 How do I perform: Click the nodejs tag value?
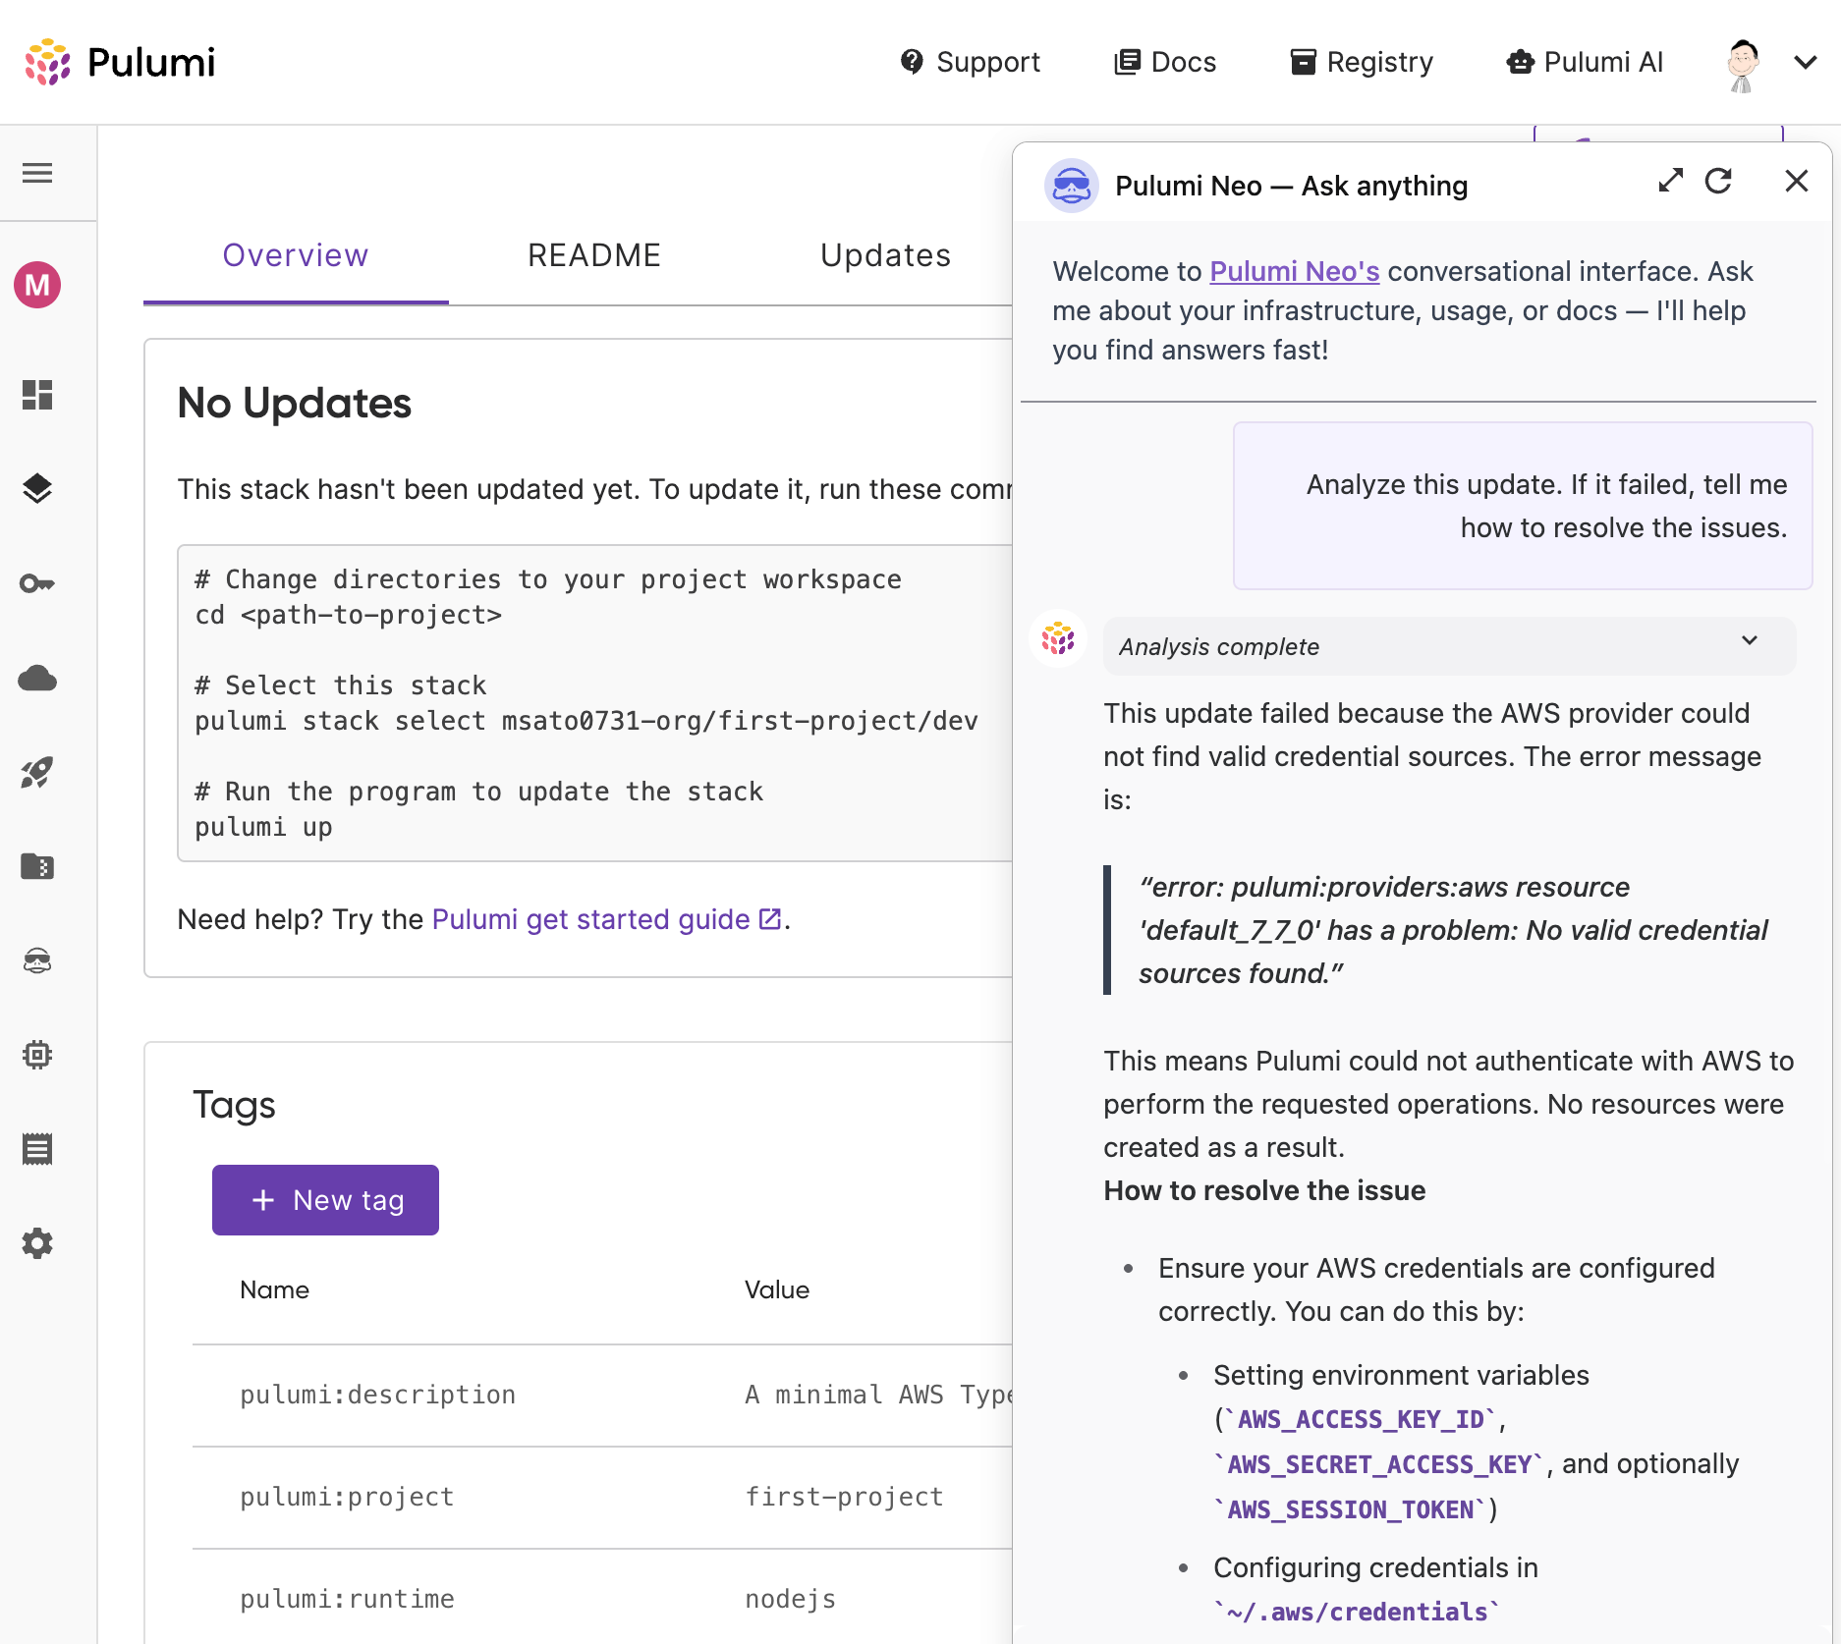tap(791, 1599)
